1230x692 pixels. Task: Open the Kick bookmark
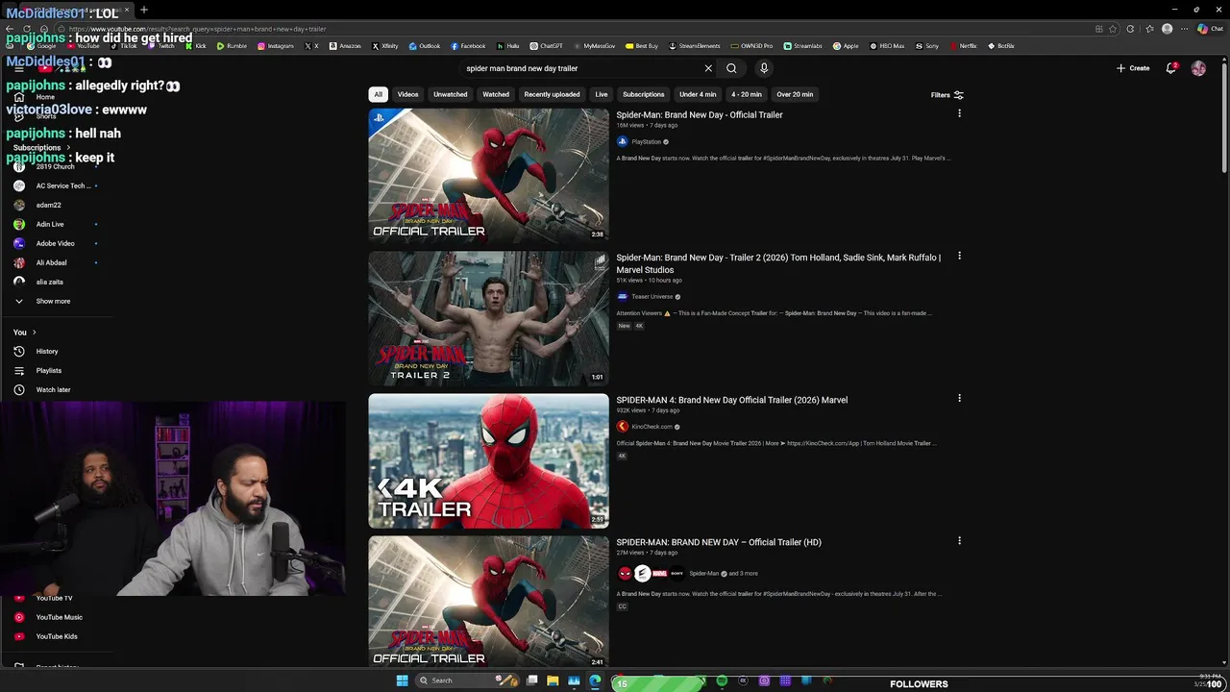[x=195, y=46]
